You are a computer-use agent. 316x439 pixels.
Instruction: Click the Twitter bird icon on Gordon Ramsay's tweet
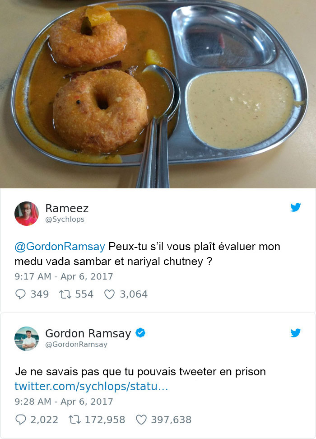pos(295,332)
